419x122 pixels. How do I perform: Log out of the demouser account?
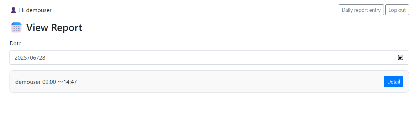pos(397,10)
